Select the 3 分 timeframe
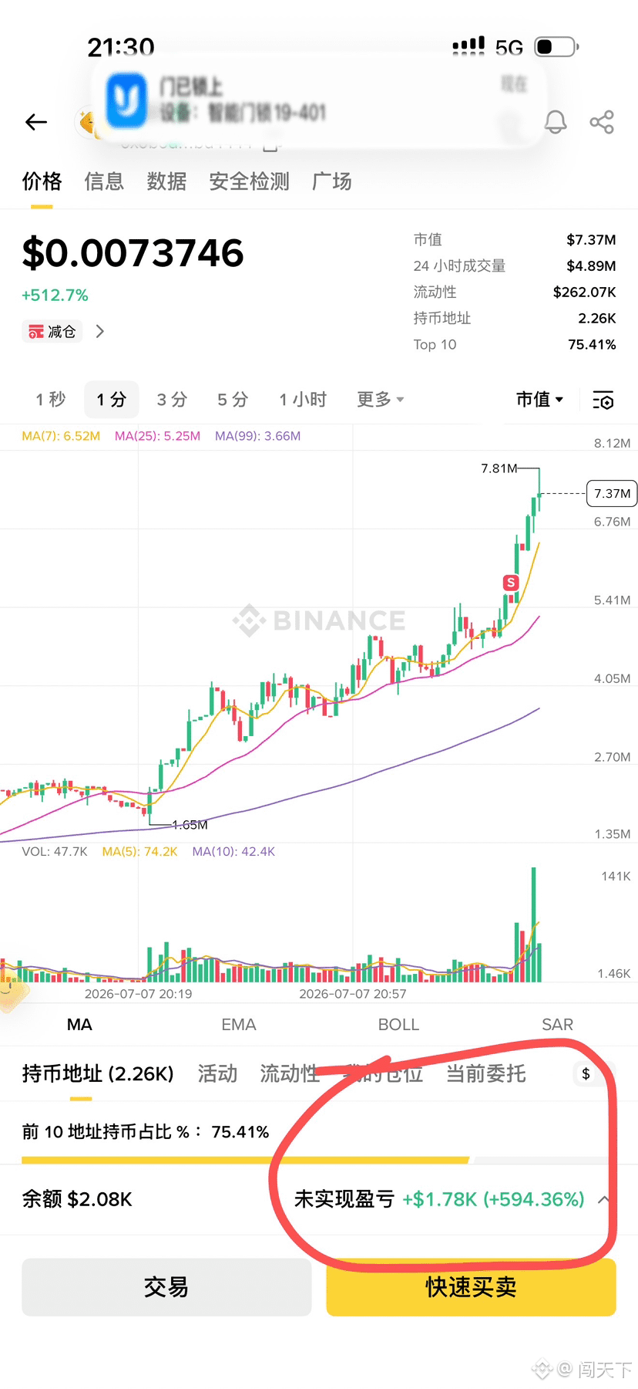The height and width of the screenshot is (1389, 638). pyautogui.click(x=172, y=400)
